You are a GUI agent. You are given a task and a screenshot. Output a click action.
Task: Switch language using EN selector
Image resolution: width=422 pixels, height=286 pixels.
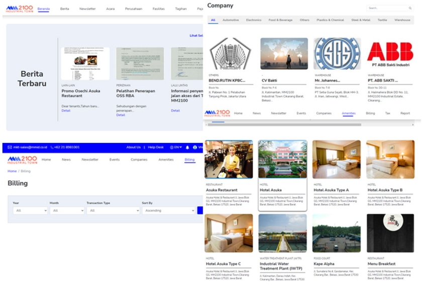tap(176, 148)
